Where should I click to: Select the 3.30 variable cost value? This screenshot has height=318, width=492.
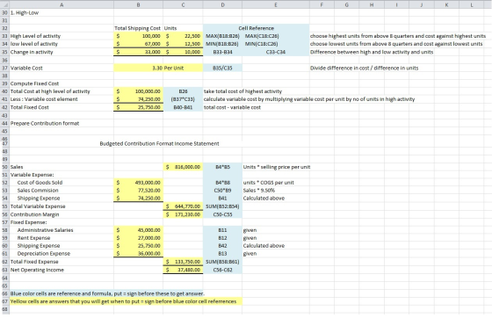(x=139, y=68)
